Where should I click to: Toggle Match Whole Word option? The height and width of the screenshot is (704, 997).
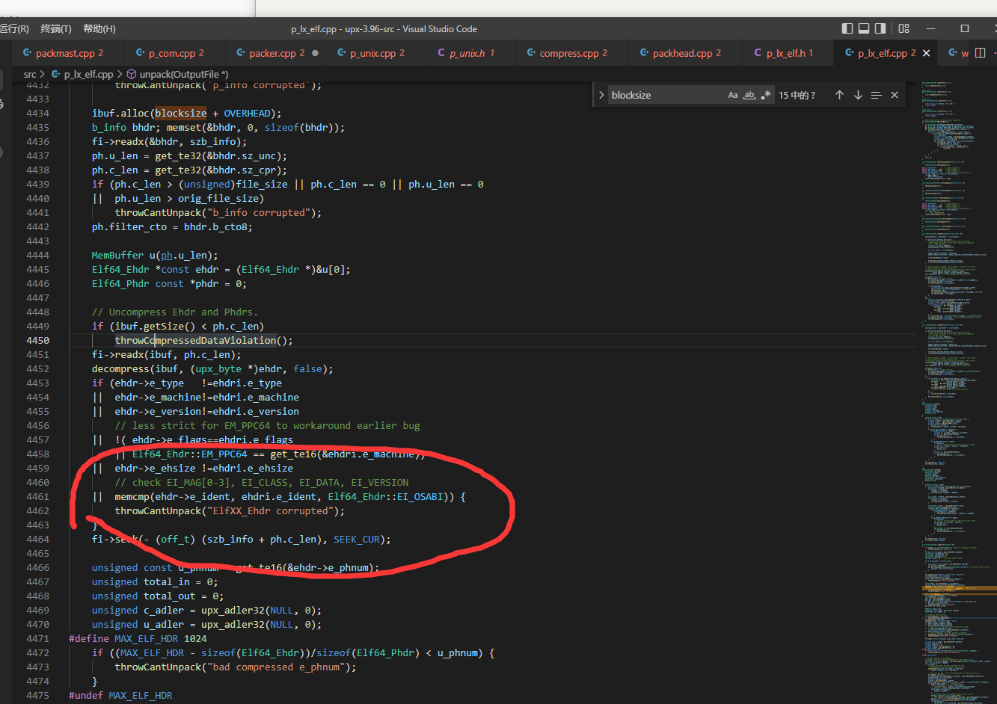(749, 95)
